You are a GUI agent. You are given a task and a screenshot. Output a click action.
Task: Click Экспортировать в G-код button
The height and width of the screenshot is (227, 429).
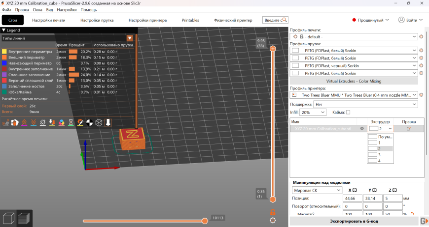point(354,221)
